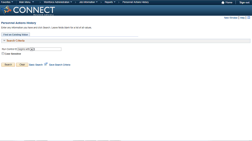252x141 pixels.
Task: Open the Help link
Action: coord(242,18)
